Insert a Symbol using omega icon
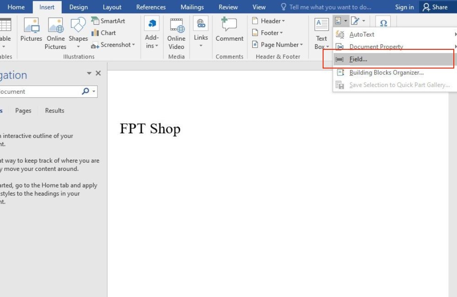Viewport: 457px width, 297px height. pyautogui.click(x=383, y=23)
